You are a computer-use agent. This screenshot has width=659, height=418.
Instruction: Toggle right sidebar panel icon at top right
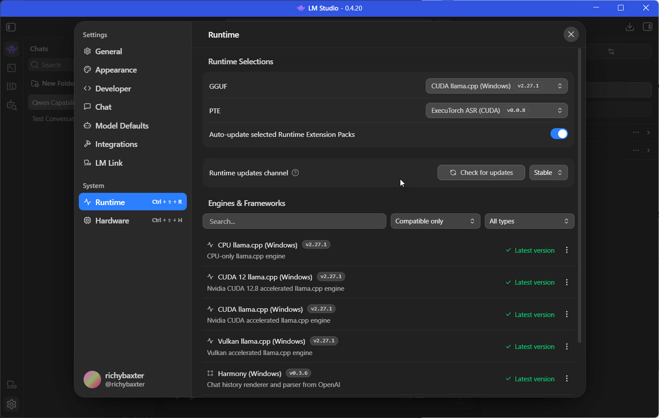[x=648, y=27]
